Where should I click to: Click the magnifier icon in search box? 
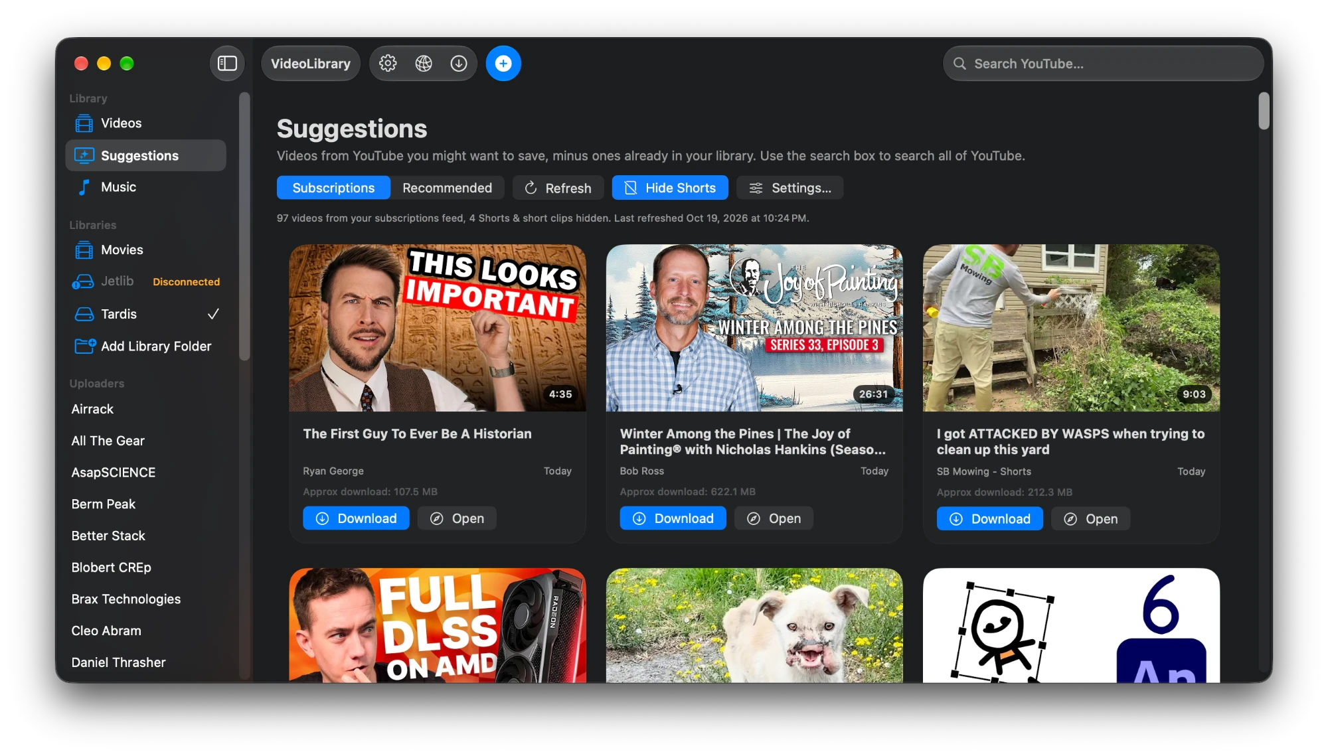959,64
